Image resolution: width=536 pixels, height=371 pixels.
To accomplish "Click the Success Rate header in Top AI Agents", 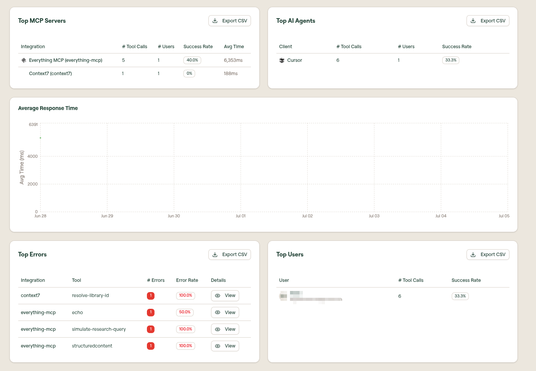I will 457,47.
